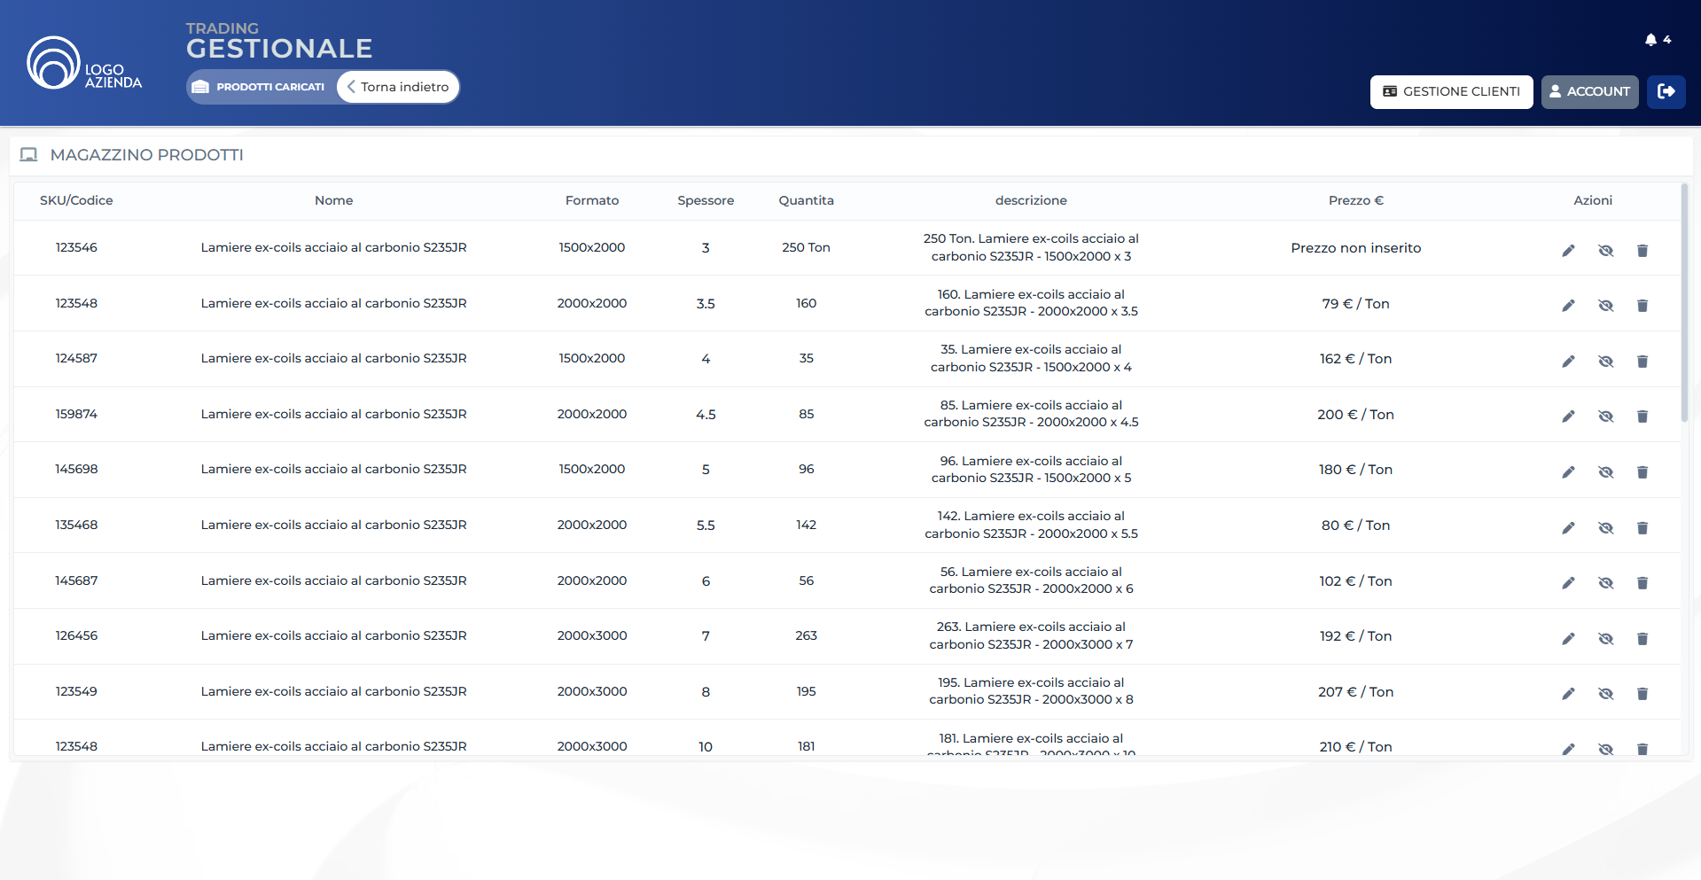The width and height of the screenshot is (1701, 880).
Task: Open Gestione Clienti page
Action: (x=1451, y=91)
